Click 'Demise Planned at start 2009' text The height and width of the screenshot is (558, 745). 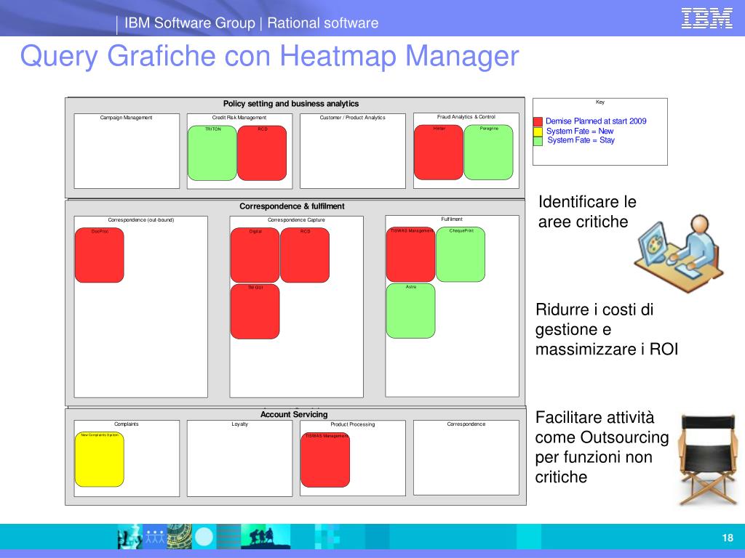[596, 121]
